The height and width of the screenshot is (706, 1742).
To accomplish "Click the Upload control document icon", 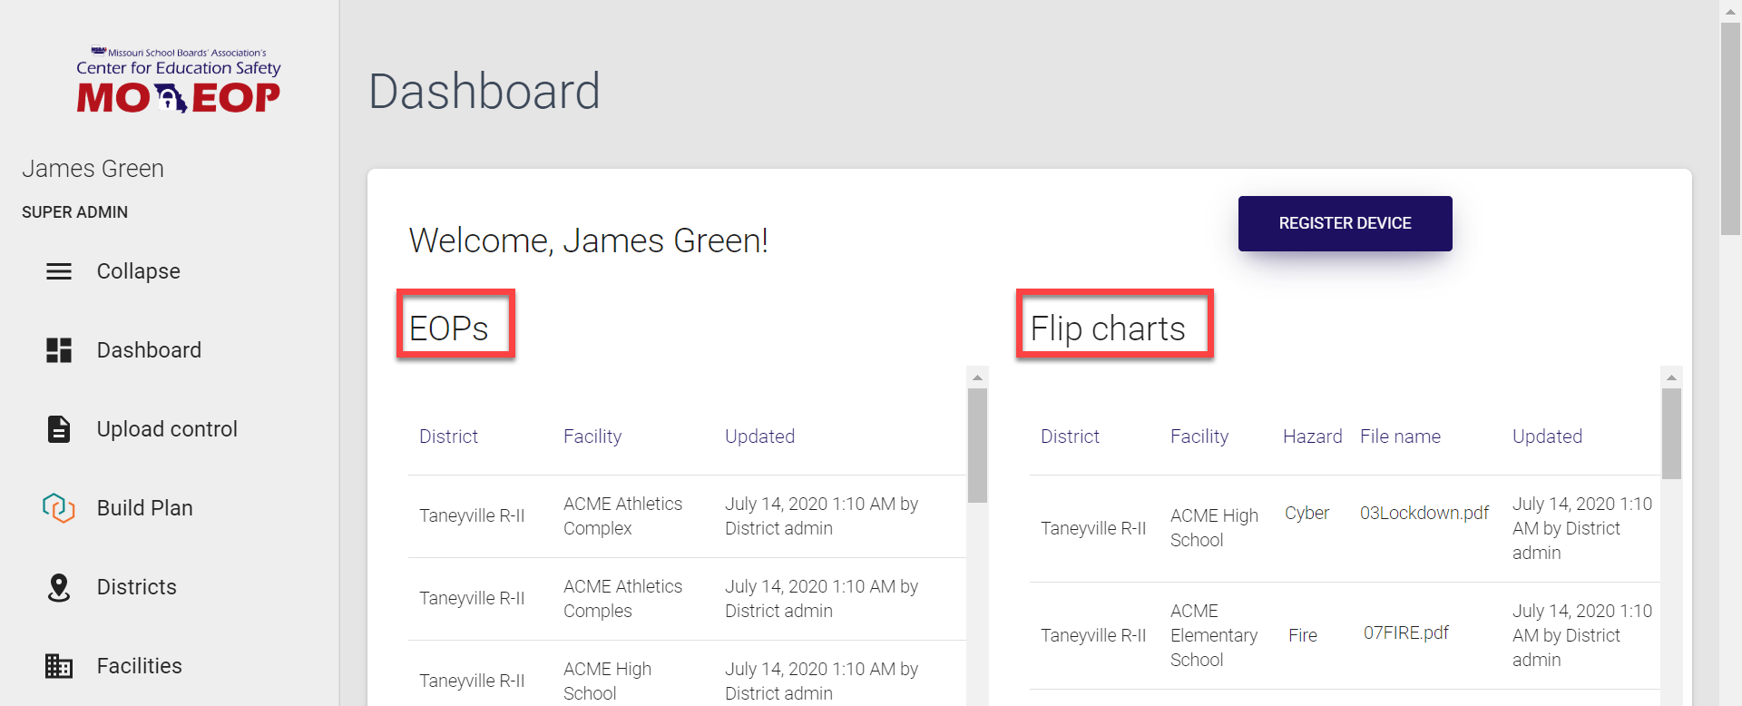I will point(59,429).
